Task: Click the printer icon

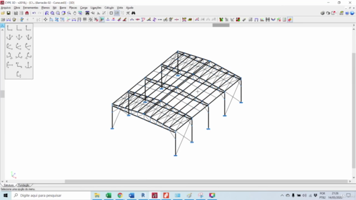Action: (323, 13)
